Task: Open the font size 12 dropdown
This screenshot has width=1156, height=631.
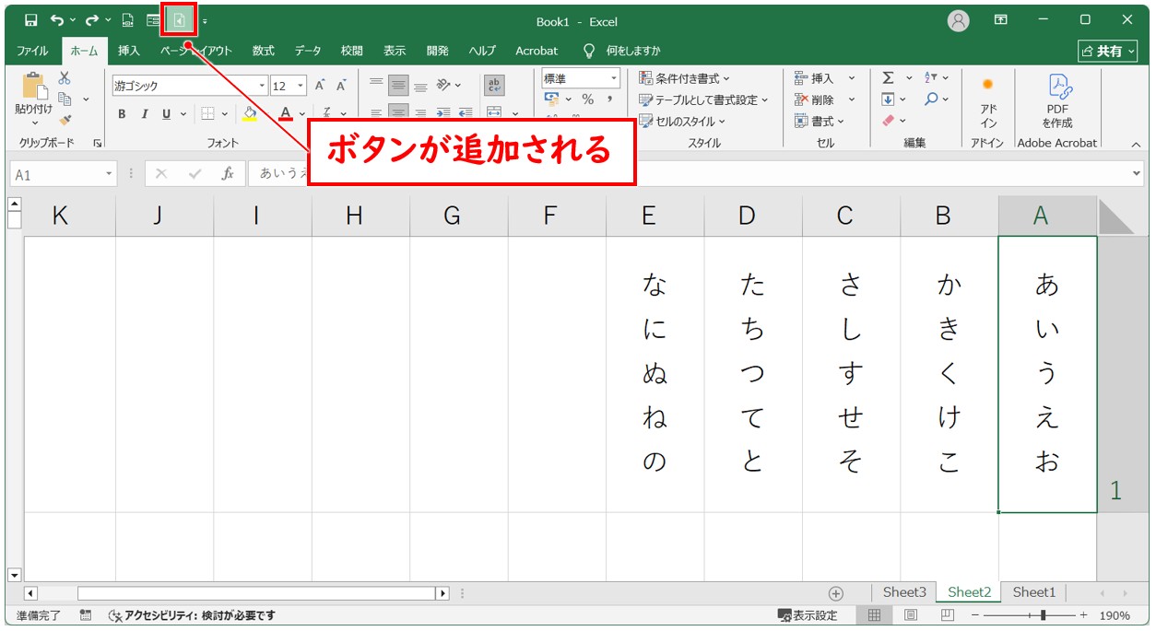Action: 301,86
